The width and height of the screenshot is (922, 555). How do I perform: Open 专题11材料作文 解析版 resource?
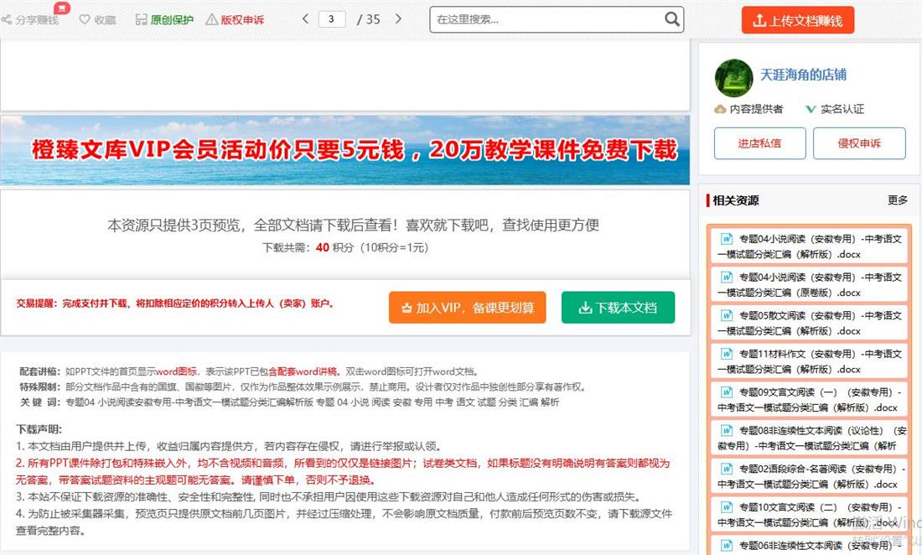(810, 361)
